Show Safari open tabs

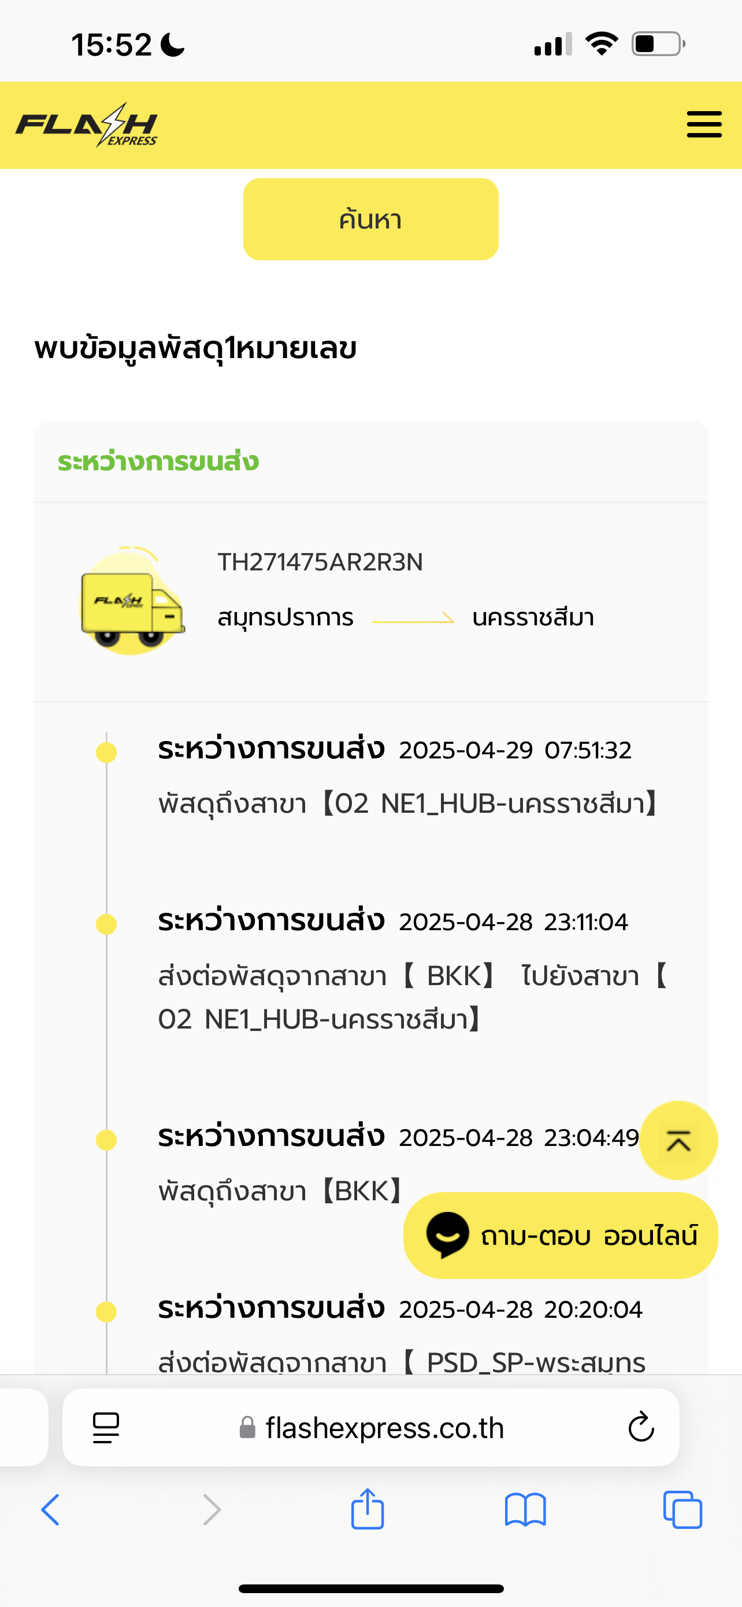(683, 1510)
